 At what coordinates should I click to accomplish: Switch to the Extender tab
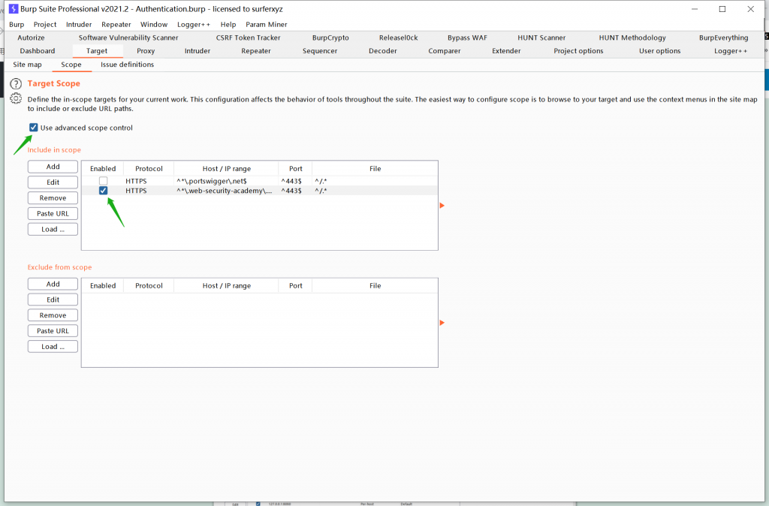tap(506, 51)
